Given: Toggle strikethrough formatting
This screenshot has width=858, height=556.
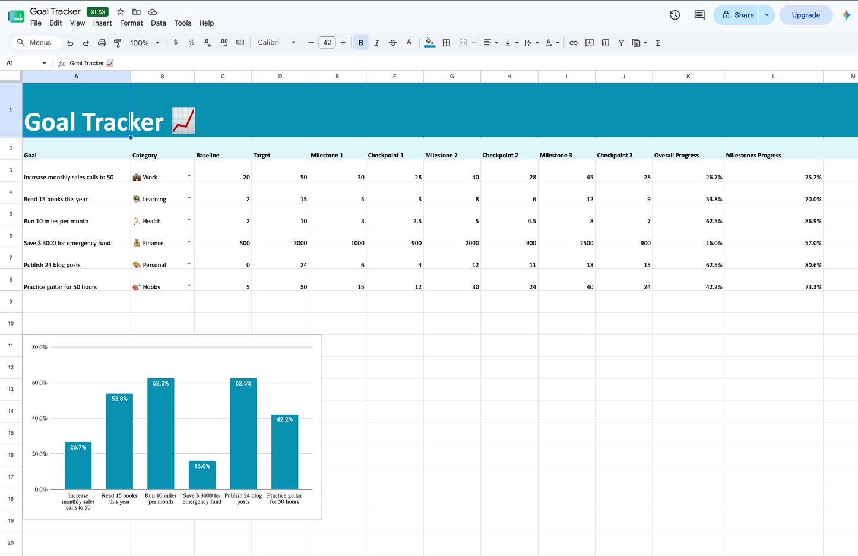Looking at the screenshot, I should [392, 43].
